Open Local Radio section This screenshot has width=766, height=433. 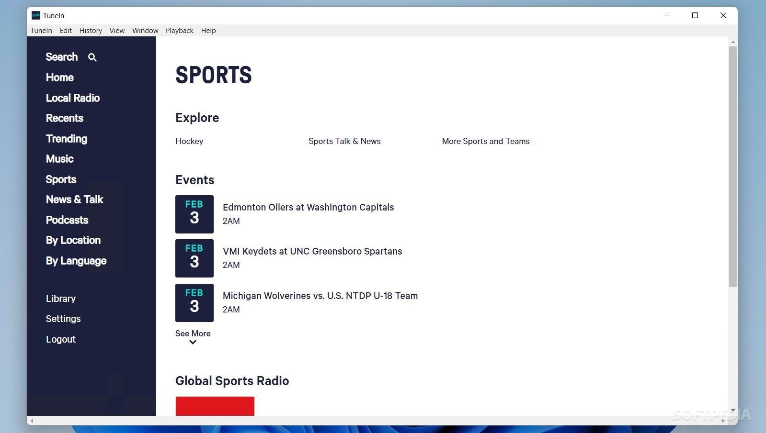(x=73, y=98)
